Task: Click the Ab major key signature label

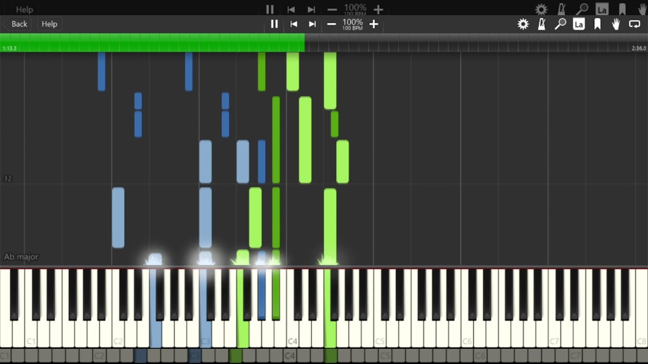Action: 21,257
